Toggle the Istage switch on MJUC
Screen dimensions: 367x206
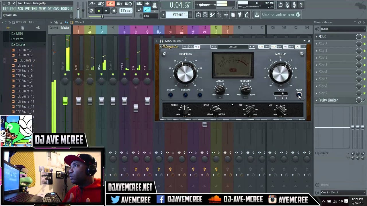pos(200,95)
